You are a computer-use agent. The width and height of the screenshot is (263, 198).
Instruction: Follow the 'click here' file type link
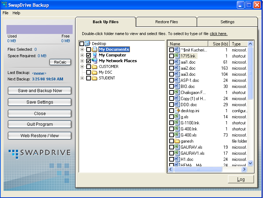coord(219,34)
